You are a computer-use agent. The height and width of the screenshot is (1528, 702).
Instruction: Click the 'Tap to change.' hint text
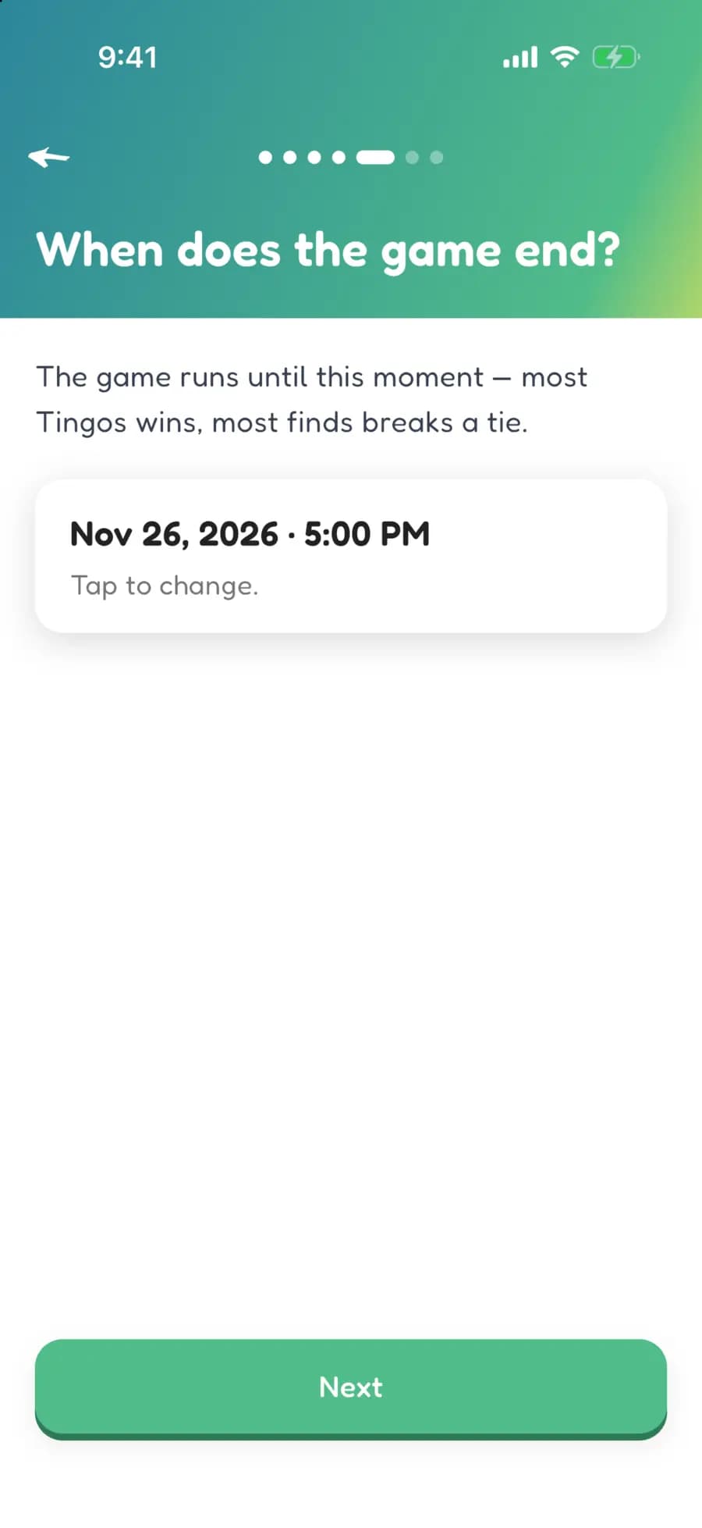(x=165, y=586)
